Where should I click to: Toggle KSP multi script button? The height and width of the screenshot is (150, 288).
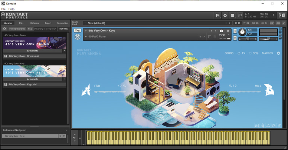click(272, 23)
